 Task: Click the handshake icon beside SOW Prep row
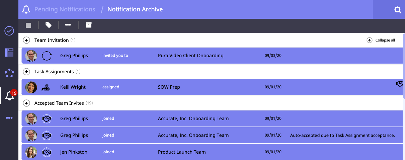(x=399, y=84)
